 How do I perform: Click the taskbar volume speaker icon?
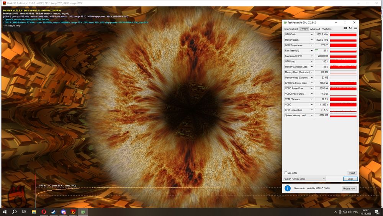click(x=349, y=212)
